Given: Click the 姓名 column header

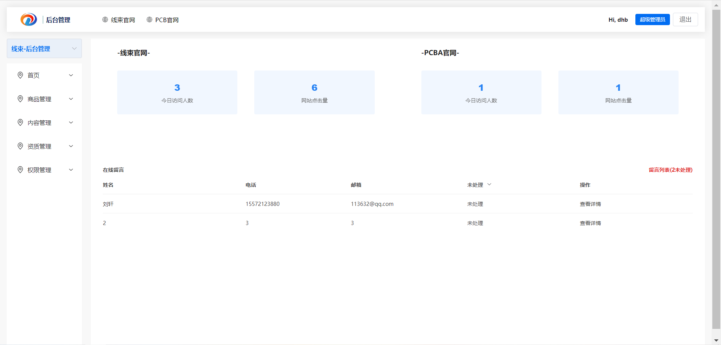Looking at the screenshot, I should (108, 185).
